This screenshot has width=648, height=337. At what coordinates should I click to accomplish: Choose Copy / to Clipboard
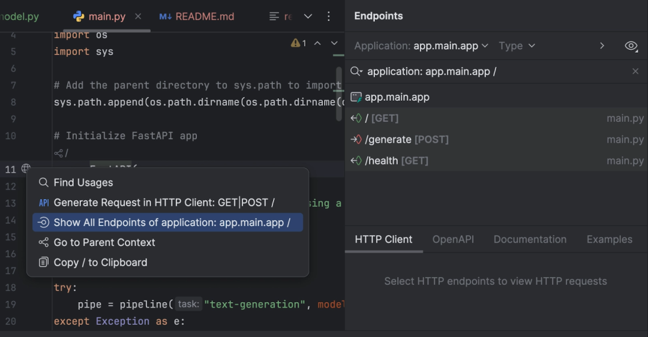(x=168, y=263)
